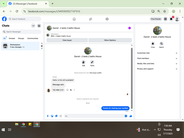Image resolution: width=184 pixels, height=138 pixels.
Task: Click the conversation scrollbar
Action: [132, 78]
